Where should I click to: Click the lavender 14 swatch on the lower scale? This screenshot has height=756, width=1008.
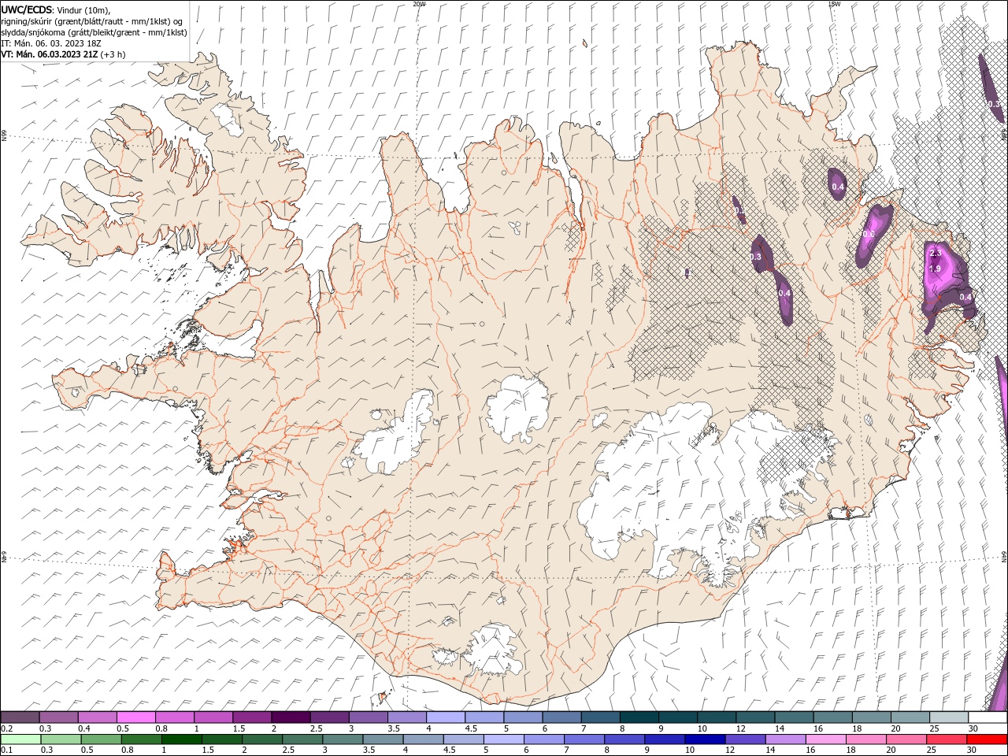click(x=784, y=739)
